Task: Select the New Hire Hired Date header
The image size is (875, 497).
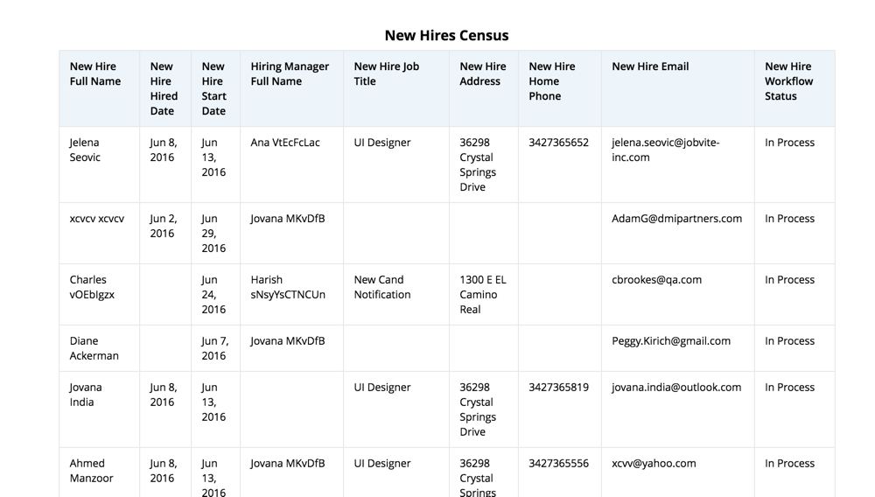Action: (x=164, y=88)
